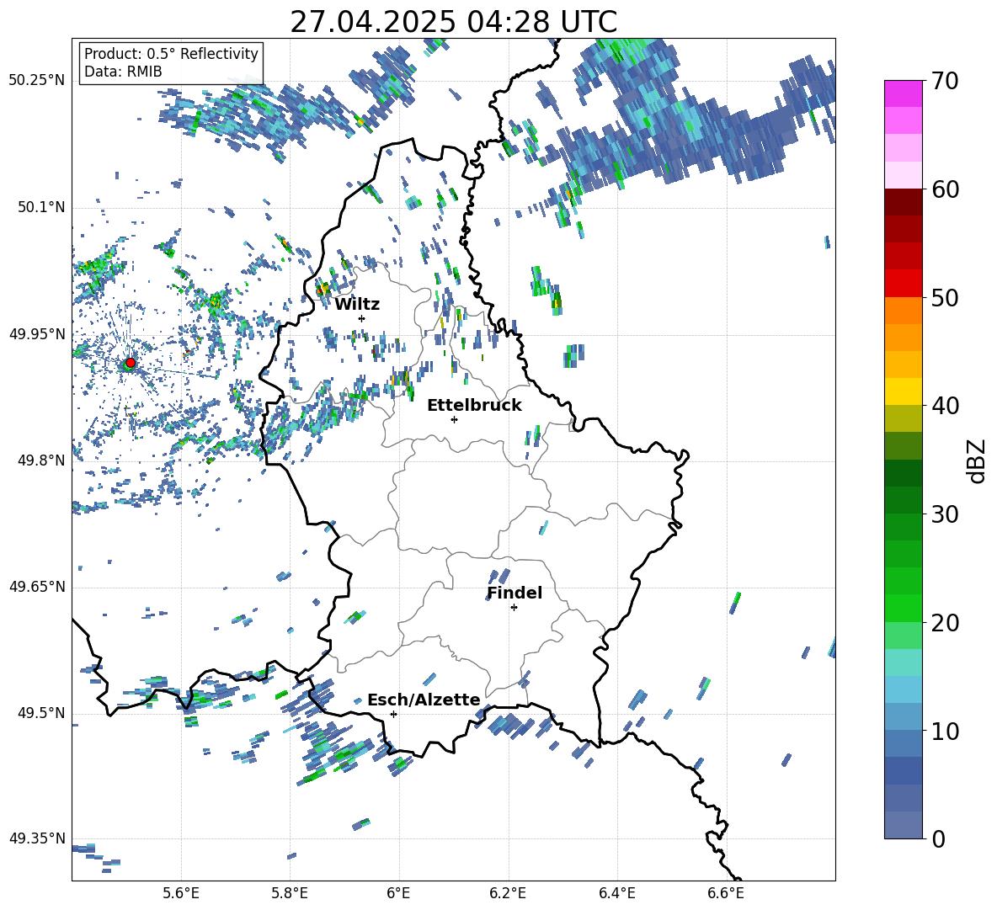The image size is (997, 910).
Task: Click the cross marker below Findel
Action: (514, 608)
